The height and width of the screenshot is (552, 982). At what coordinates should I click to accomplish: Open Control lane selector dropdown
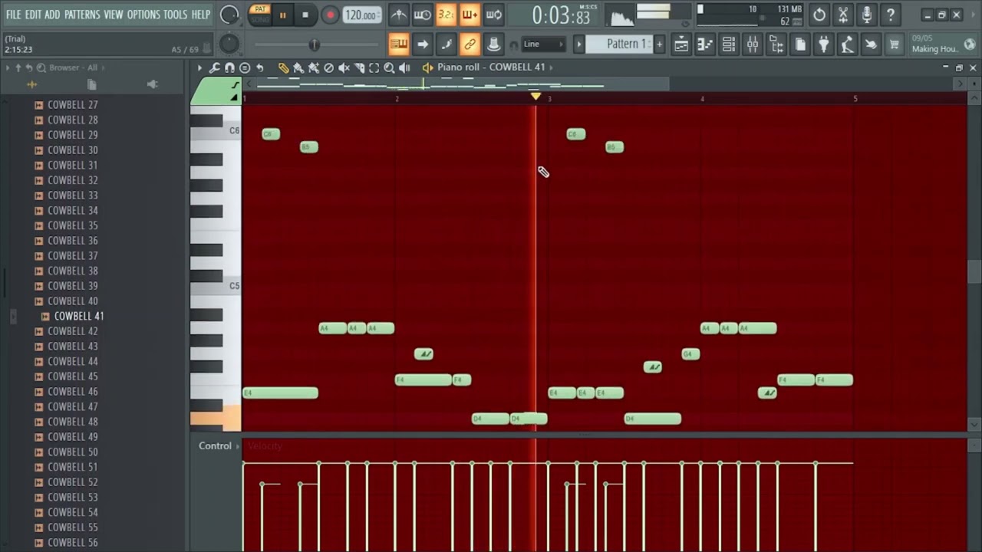click(238, 446)
